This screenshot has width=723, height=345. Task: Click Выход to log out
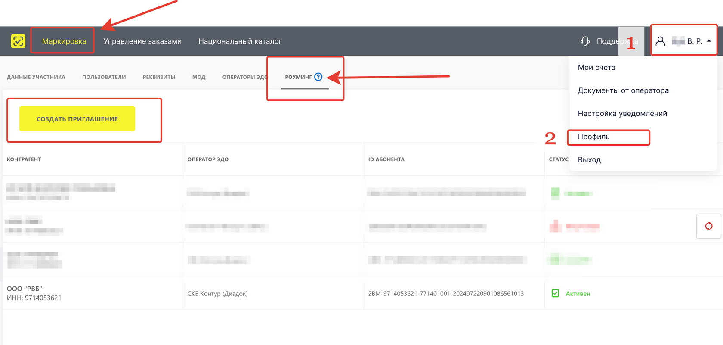point(589,160)
